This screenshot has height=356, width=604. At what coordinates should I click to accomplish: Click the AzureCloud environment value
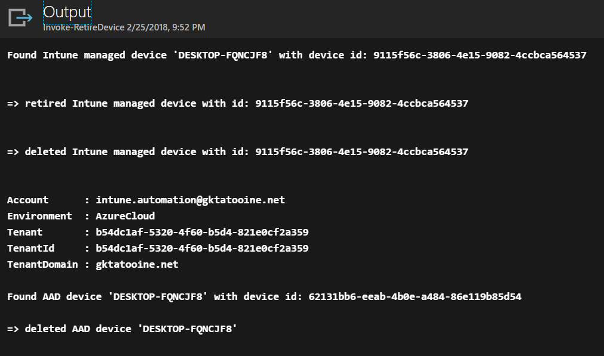pyautogui.click(x=125, y=216)
